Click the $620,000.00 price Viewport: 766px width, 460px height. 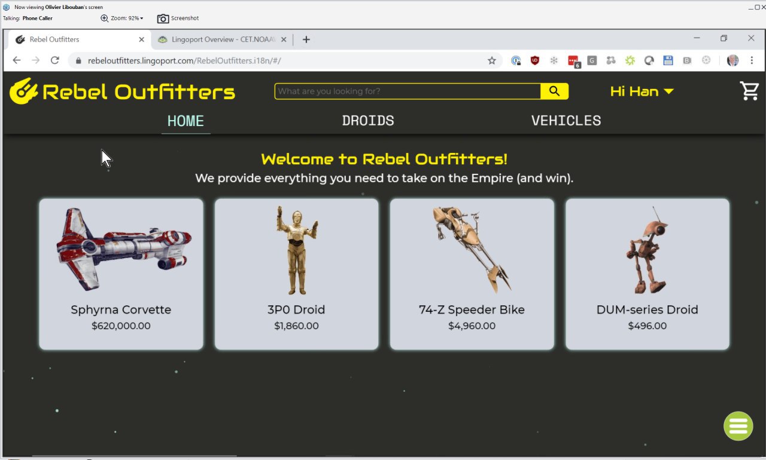pos(121,326)
